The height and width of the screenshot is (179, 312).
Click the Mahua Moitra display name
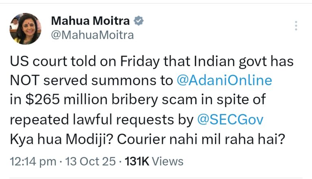pos(90,20)
